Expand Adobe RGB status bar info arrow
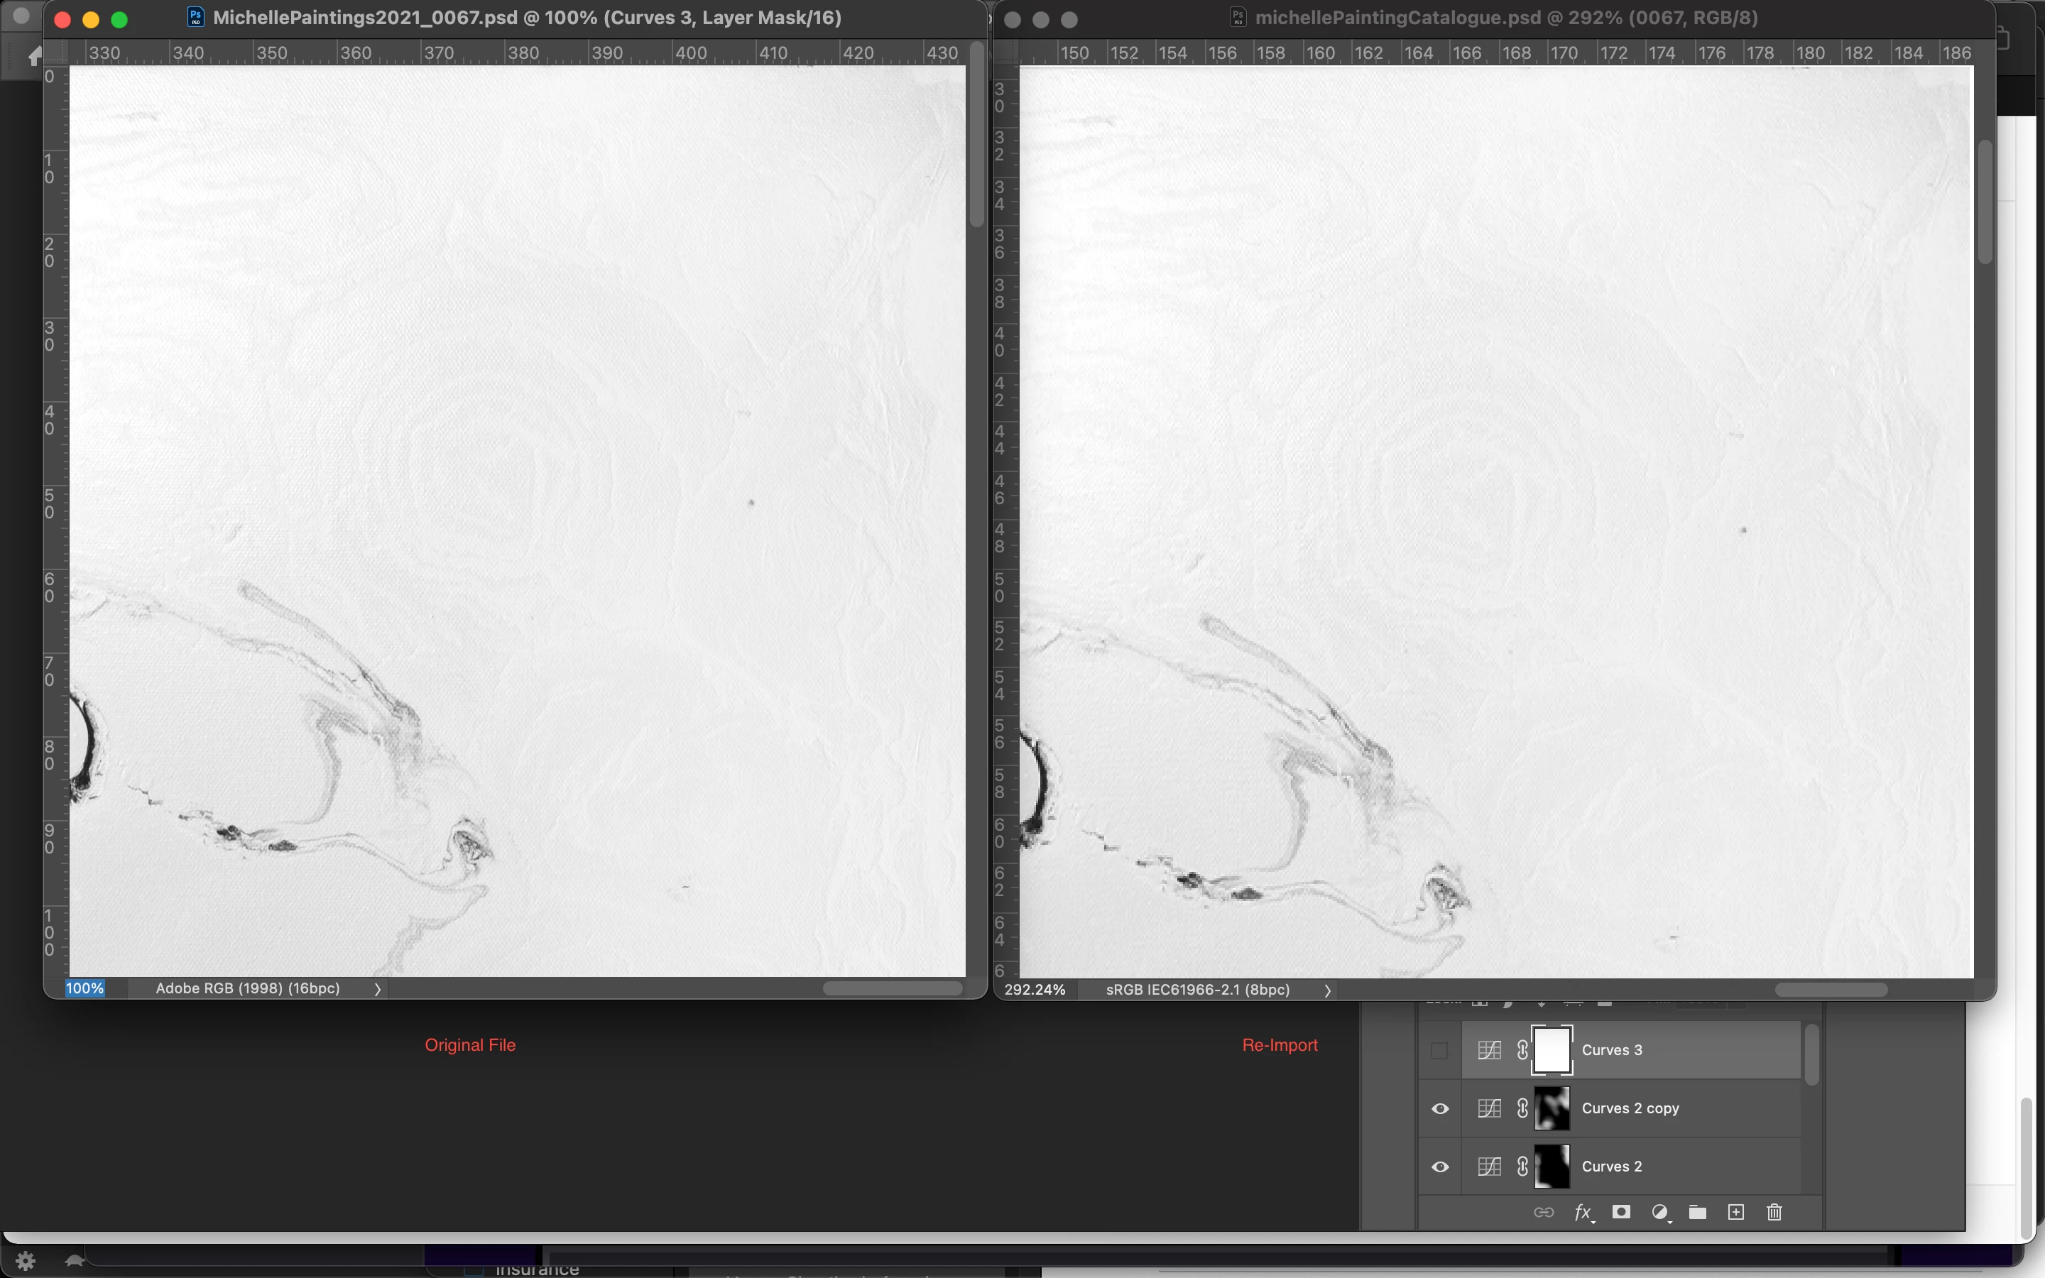Screen dimensions: 2045x1278 (377, 989)
